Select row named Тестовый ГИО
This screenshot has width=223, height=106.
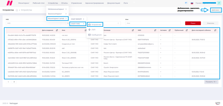(112, 63)
